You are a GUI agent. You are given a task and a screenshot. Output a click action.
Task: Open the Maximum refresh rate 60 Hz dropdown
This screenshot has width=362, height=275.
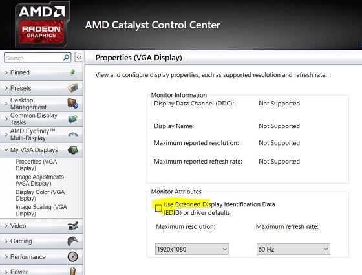tap(293, 249)
